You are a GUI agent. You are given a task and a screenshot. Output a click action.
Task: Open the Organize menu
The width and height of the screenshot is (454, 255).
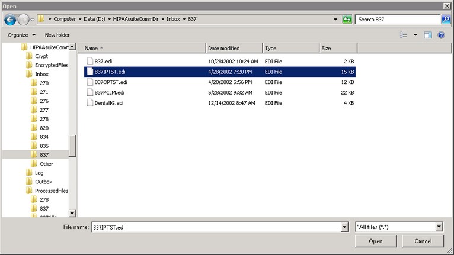(x=21, y=35)
